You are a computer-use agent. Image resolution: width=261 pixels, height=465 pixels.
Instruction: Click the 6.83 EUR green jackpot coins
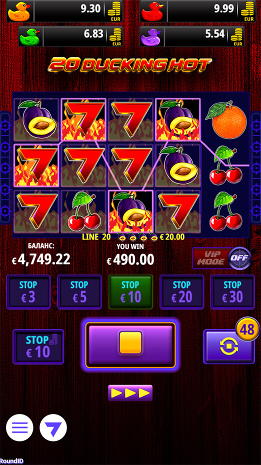pos(115,37)
